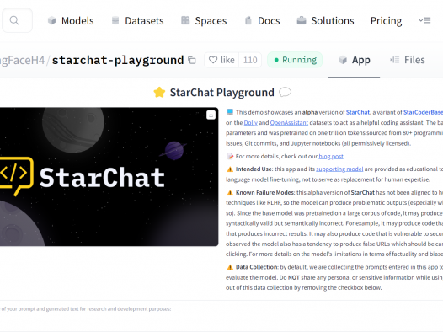The image size is (443, 332).
Task: Click the Known Failure Modes warning icon
Action: 230,193
